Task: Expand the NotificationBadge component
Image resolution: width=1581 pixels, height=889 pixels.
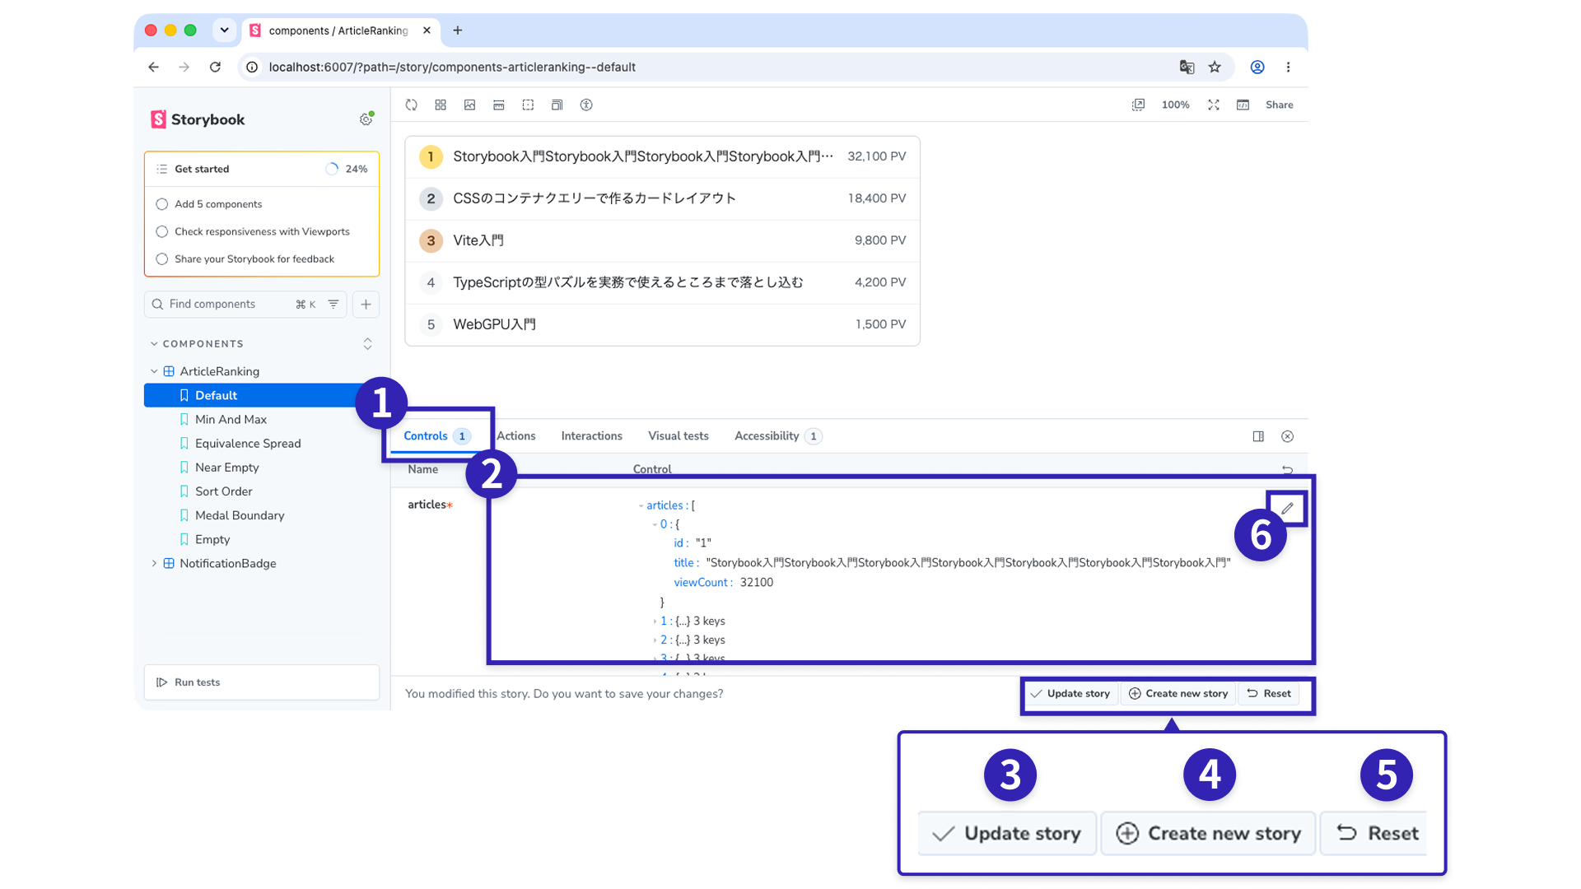Action: (x=154, y=563)
